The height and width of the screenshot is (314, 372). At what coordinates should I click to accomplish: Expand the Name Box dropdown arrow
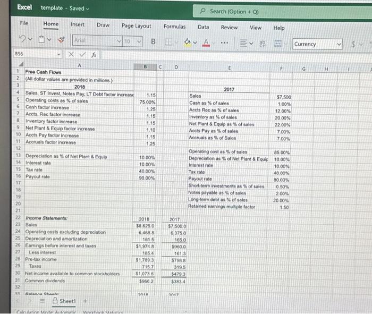tap(58, 54)
